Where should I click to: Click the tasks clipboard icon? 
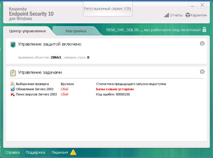pyautogui.click(x=13, y=73)
